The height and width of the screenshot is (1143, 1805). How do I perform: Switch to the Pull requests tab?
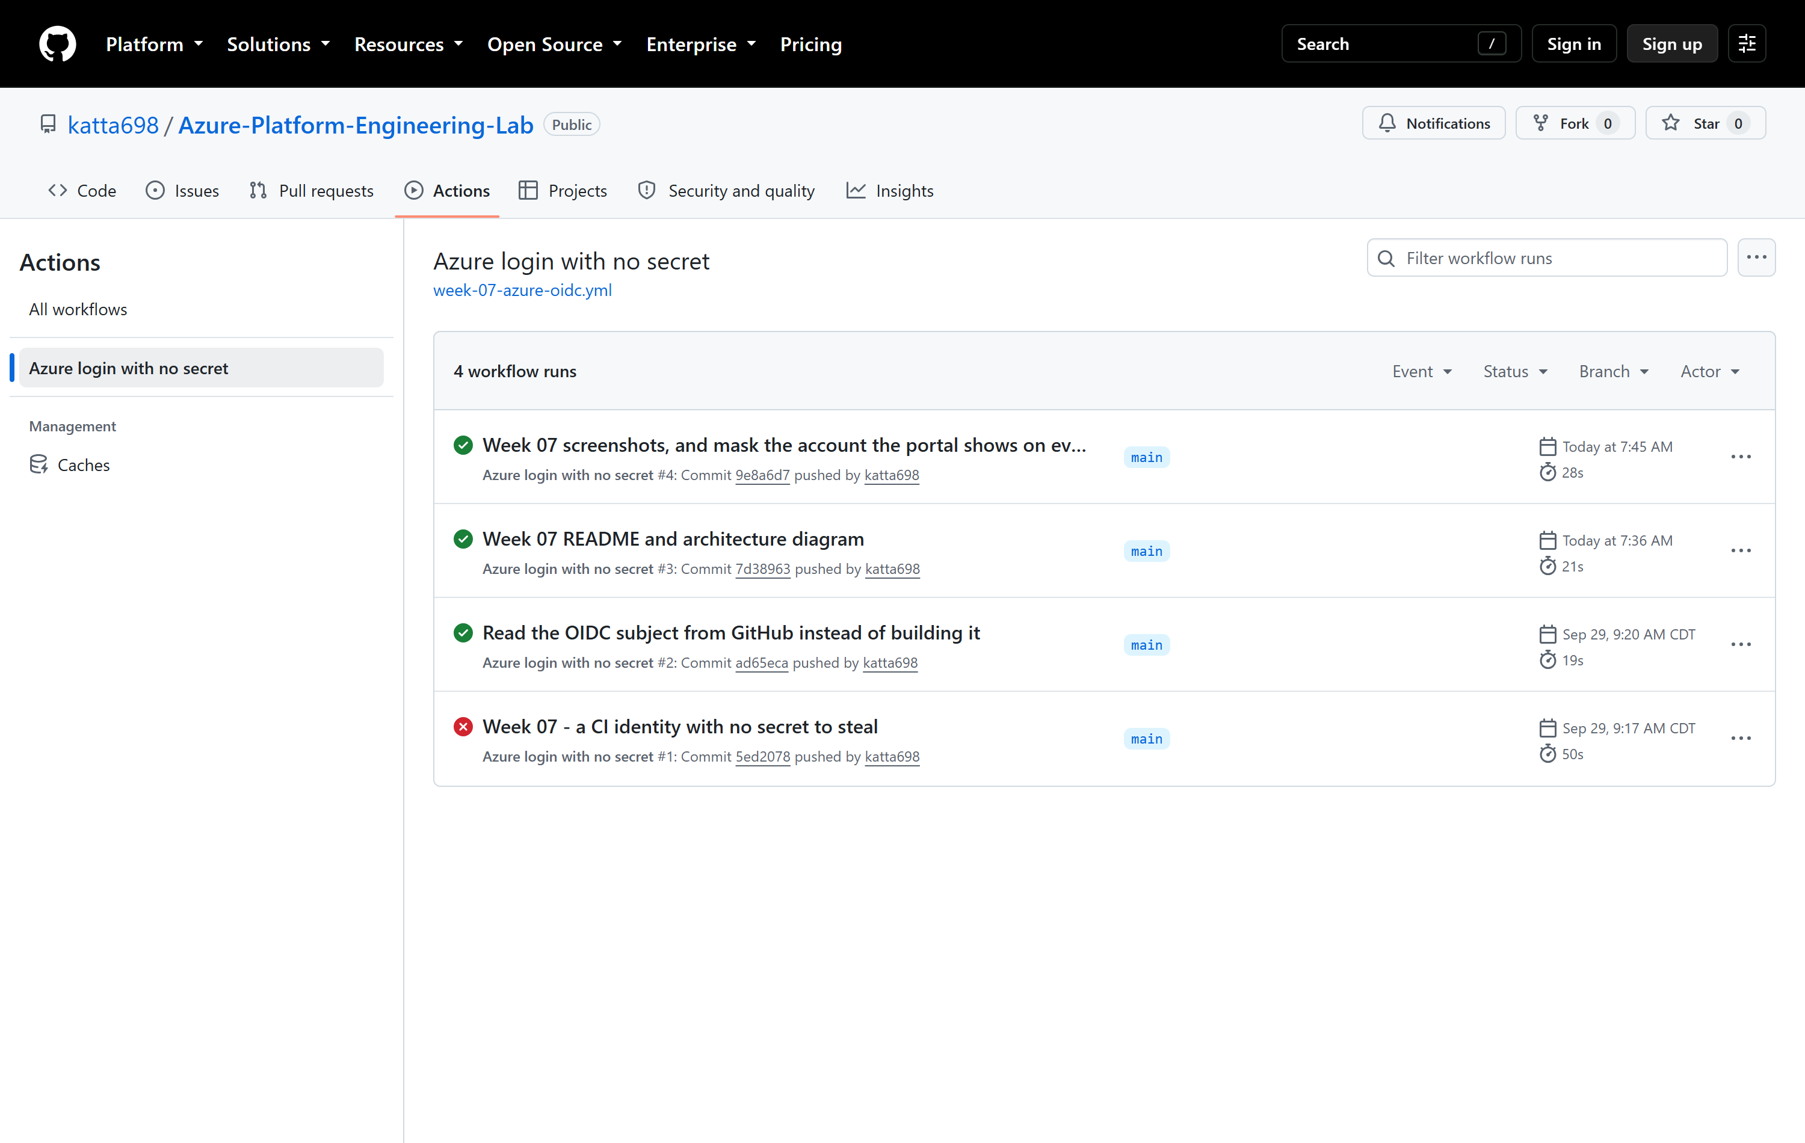click(x=312, y=190)
